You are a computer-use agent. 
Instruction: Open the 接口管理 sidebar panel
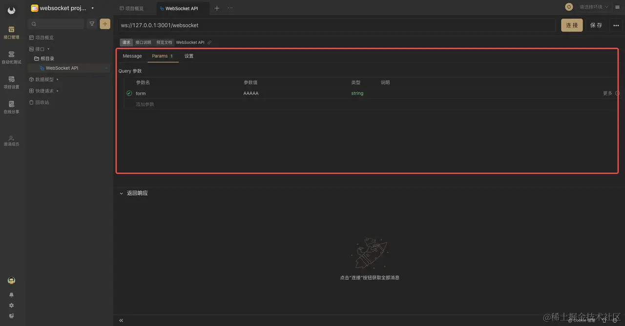(11, 32)
